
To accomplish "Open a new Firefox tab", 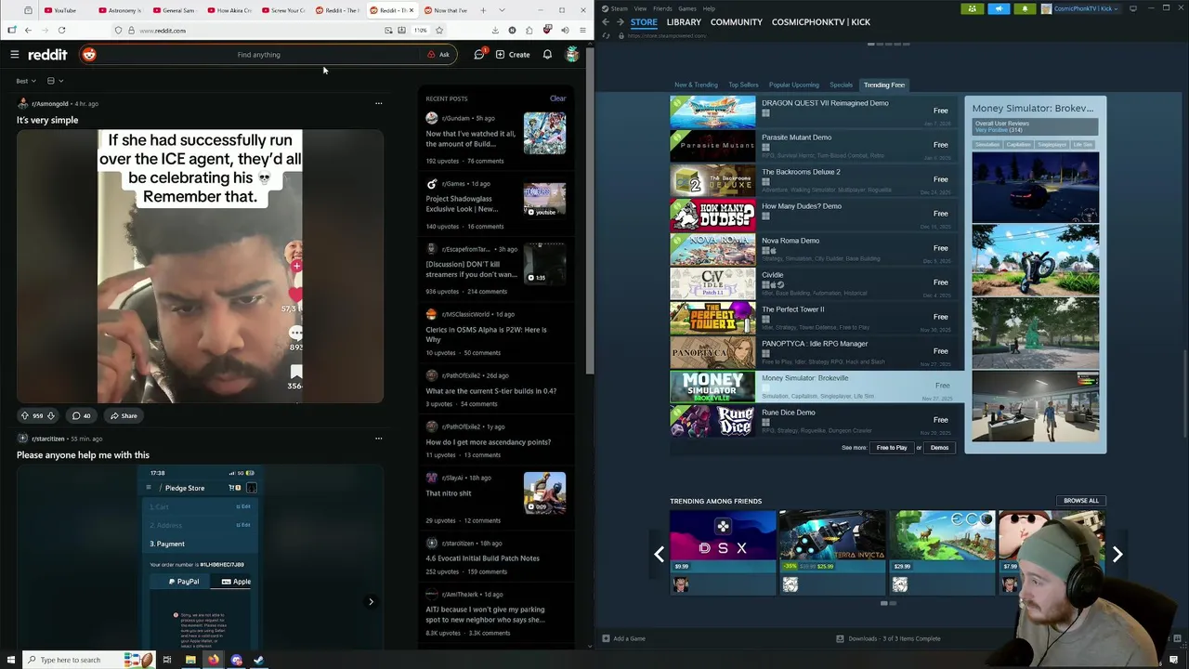I will tap(483, 10).
